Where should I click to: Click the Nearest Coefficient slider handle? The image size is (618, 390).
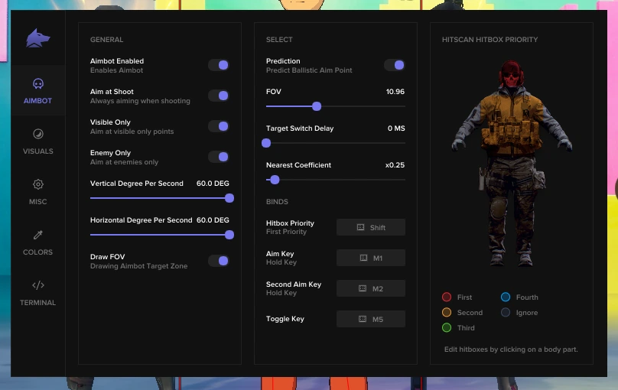tap(275, 180)
